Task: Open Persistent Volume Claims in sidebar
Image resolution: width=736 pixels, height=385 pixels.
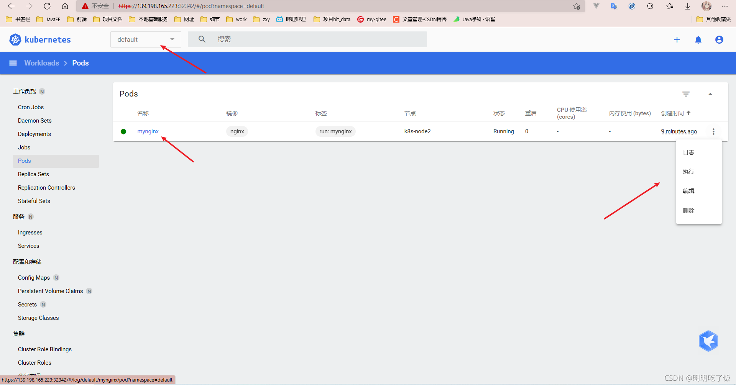Action: [50, 291]
